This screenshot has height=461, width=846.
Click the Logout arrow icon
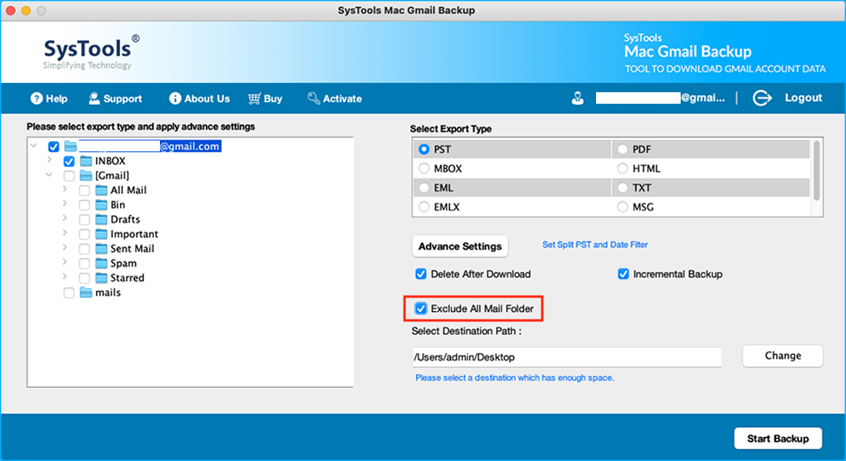coord(762,98)
